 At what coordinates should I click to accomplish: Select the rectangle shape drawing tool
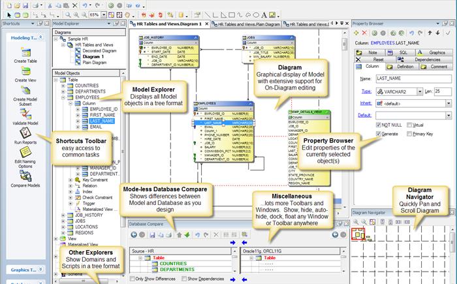coord(232,14)
